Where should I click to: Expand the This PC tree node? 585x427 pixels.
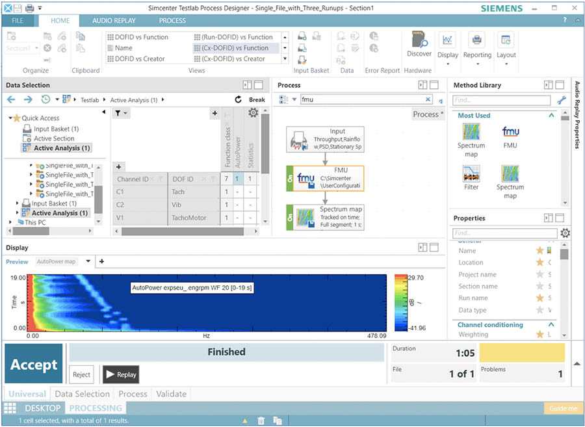point(10,222)
